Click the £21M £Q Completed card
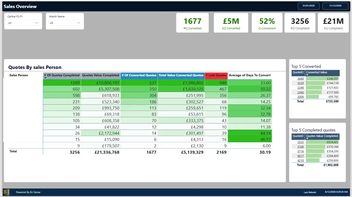The image size is (352, 197). pos(333,23)
